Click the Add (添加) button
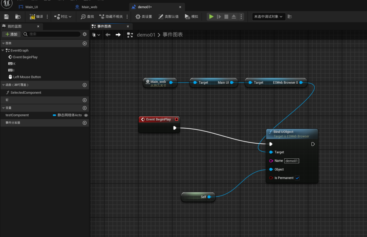Screen dimensions: 367x237 pos(11,34)
